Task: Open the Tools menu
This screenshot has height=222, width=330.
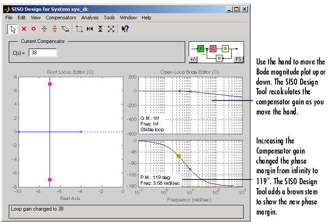Action: (x=109, y=18)
